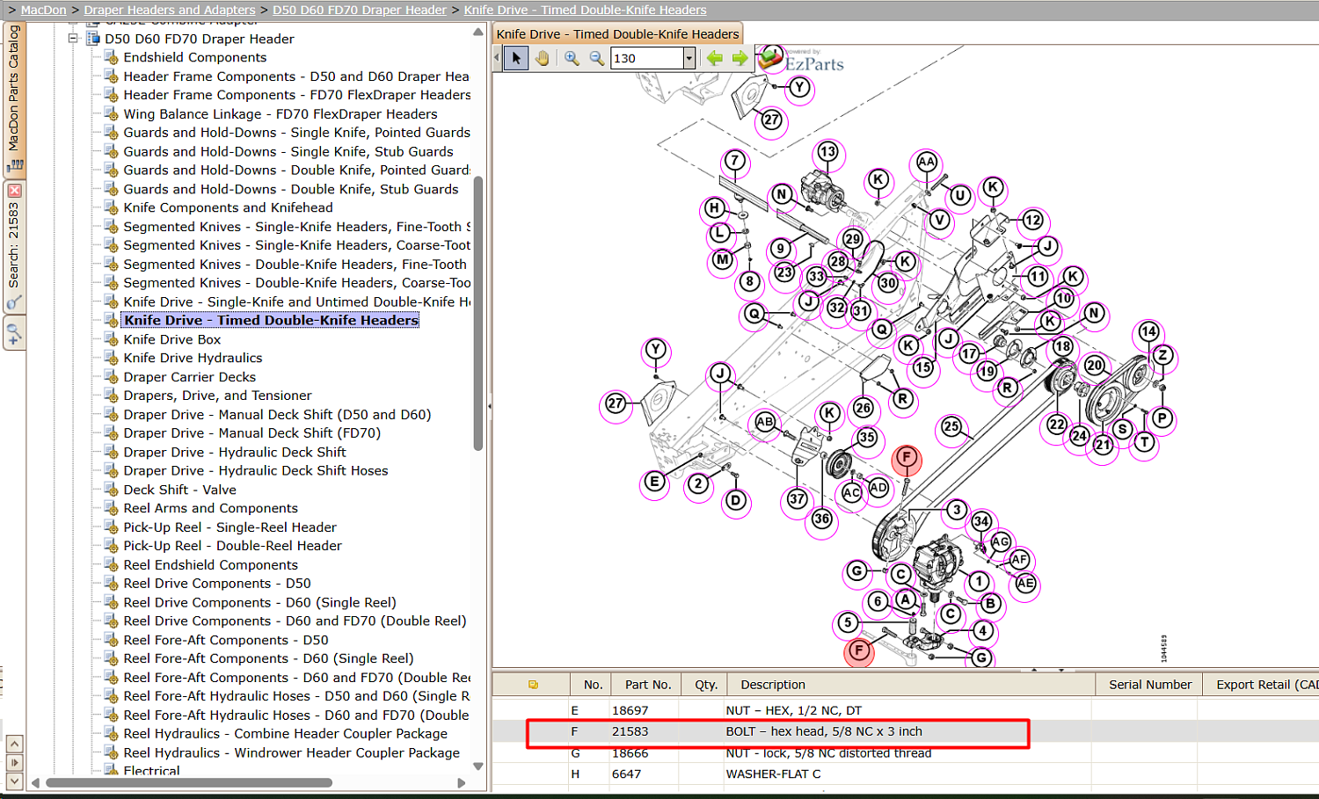Select Reel Endshield Components
This screenshot has height=799, width=1319.
click(211, 565)
